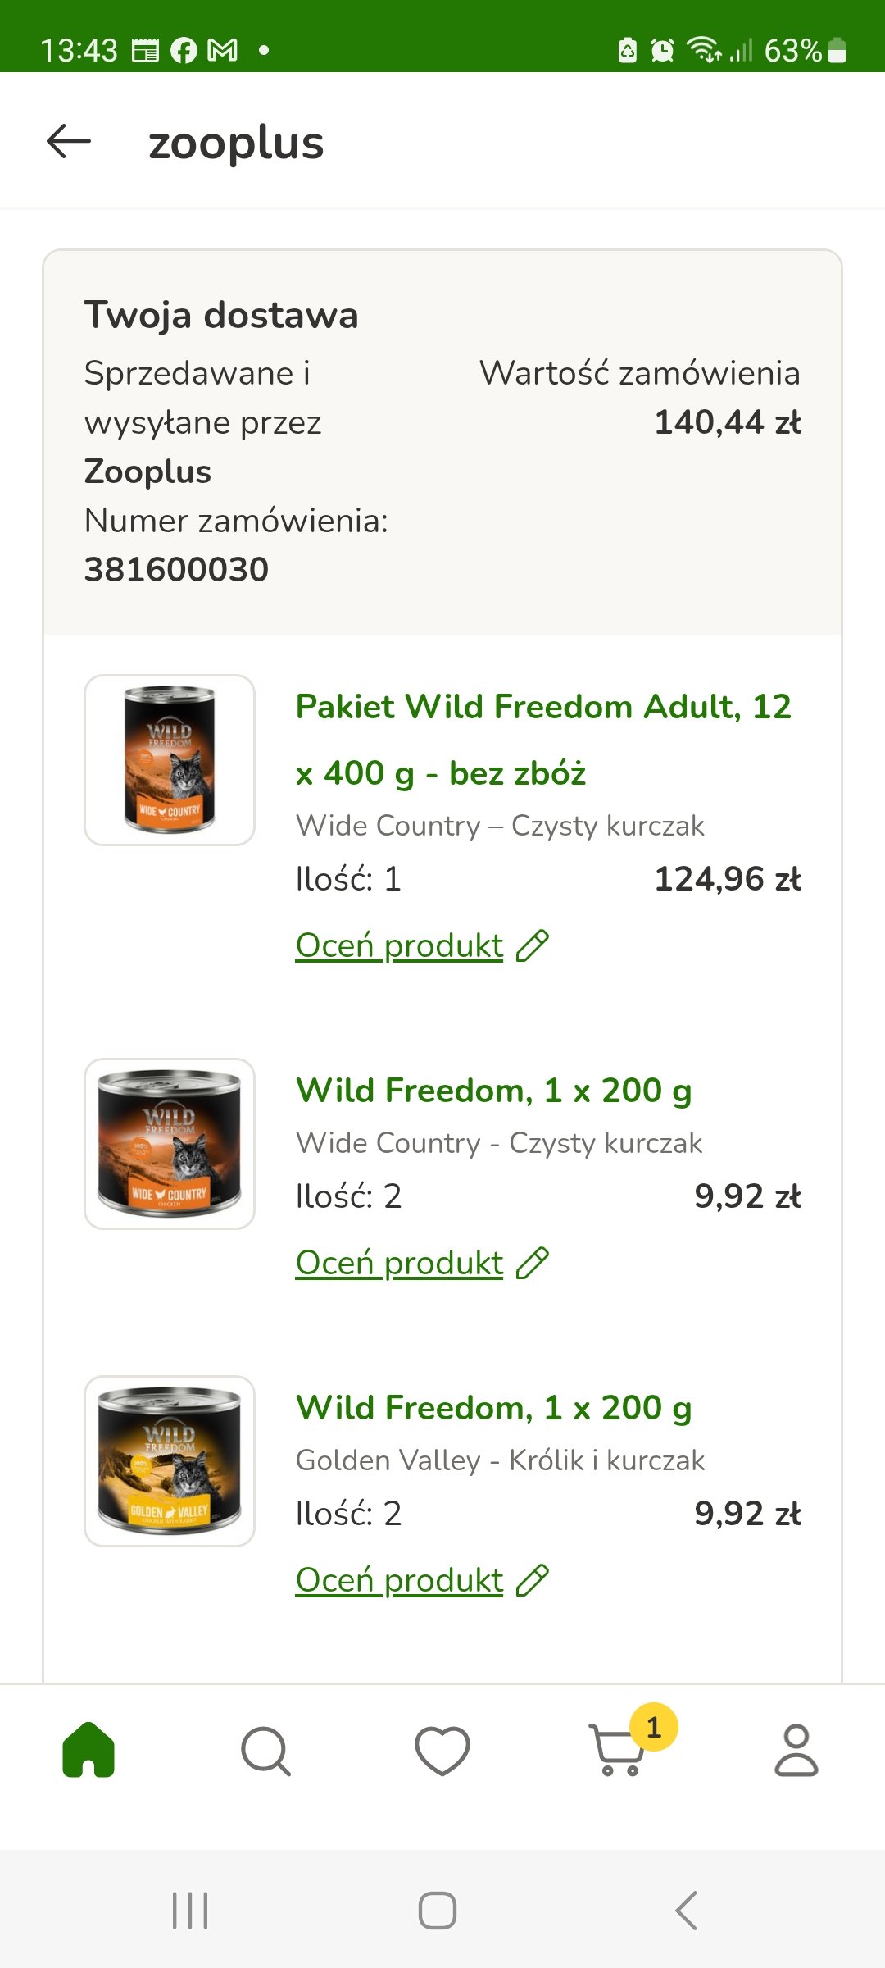The width and height of the screenshot is (885, 1968).
Task: Tap the Golden Valley yellow can thumbnail
Action: click(x=170, y=1461)
